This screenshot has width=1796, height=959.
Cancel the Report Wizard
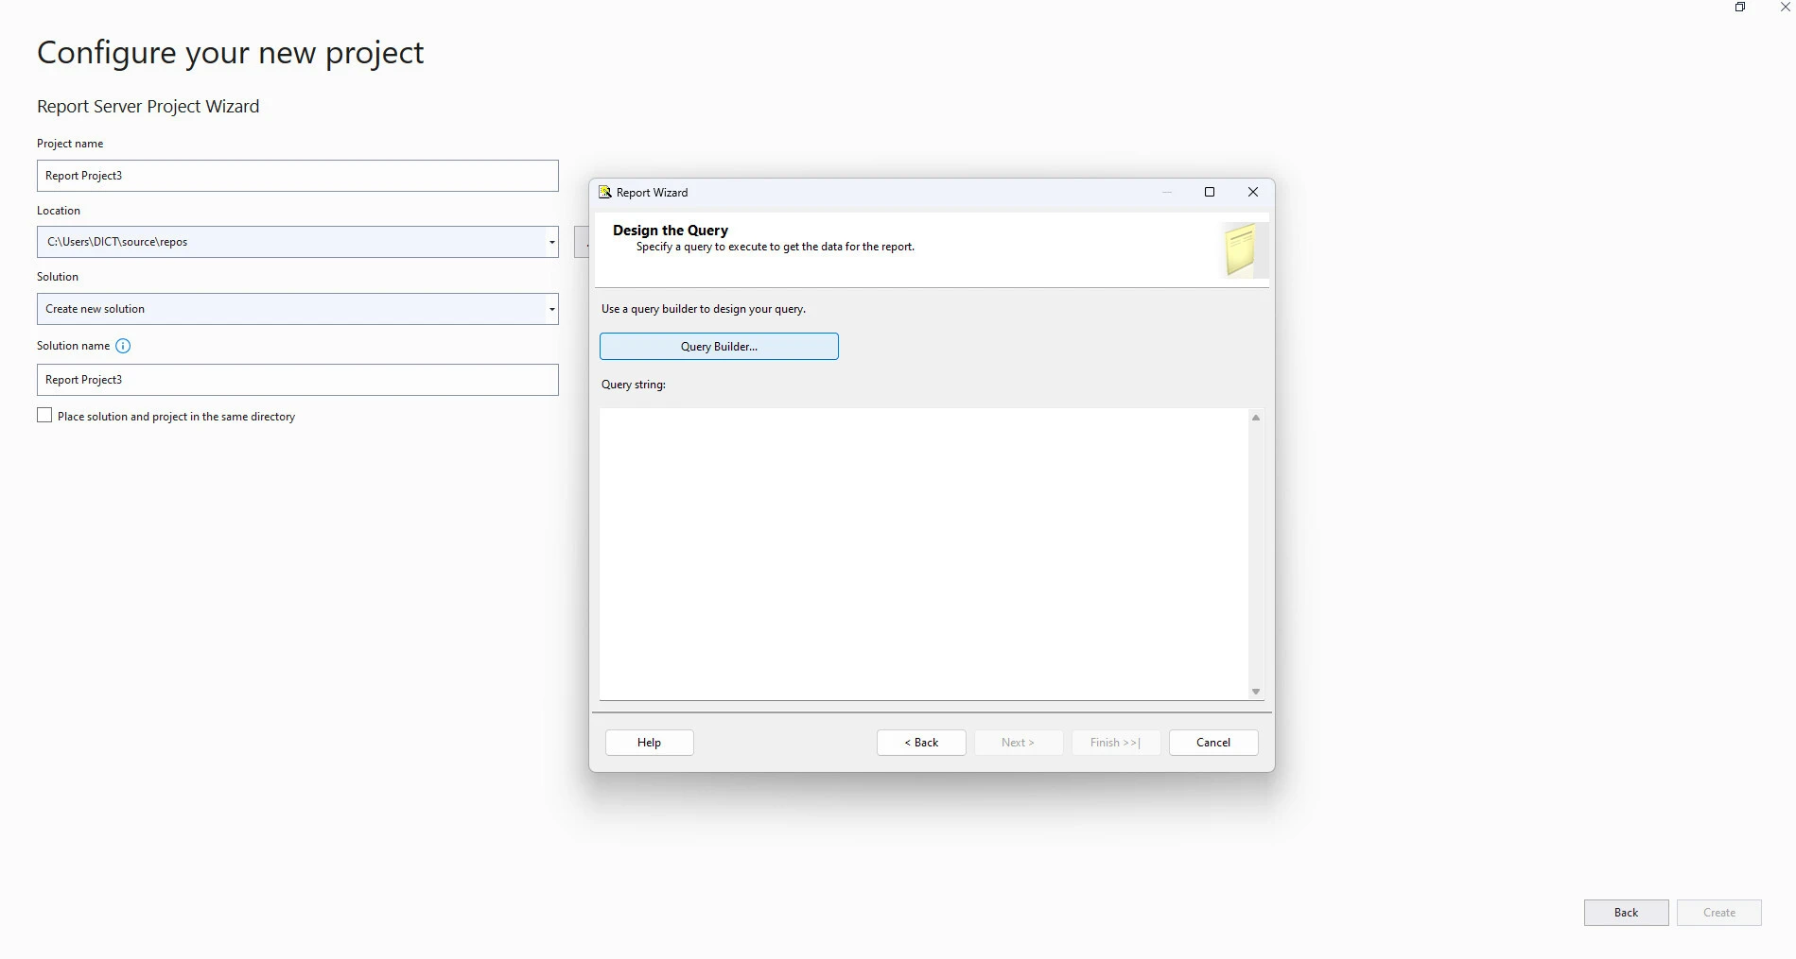1213,743
